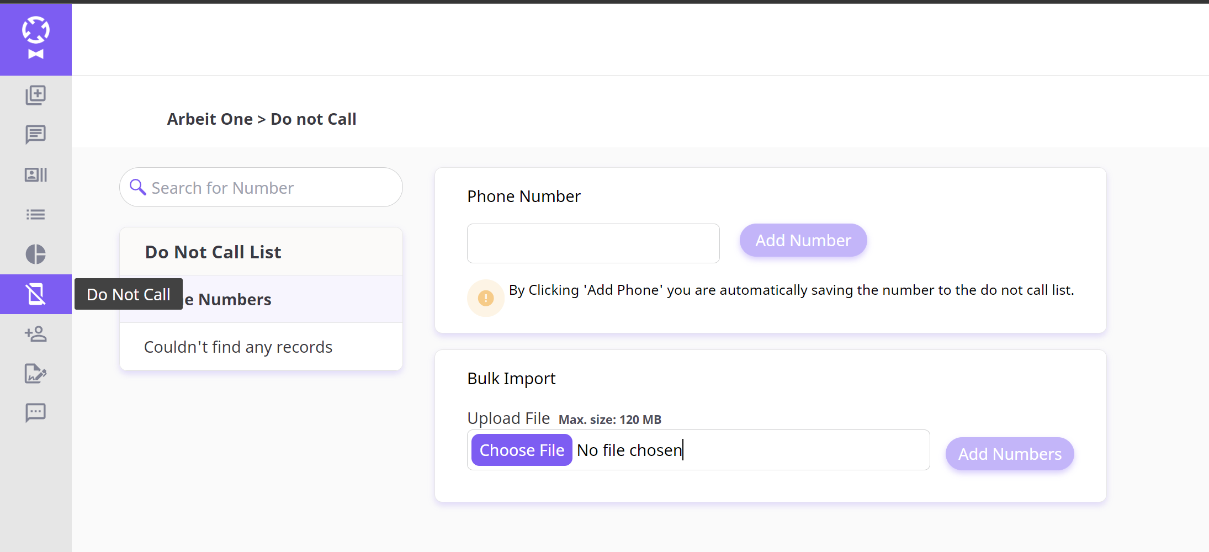This screenshot has width=1209, height=552.
Task: Open the contacts dialer icon in sidebar
Action: click(x=35, y=174)
